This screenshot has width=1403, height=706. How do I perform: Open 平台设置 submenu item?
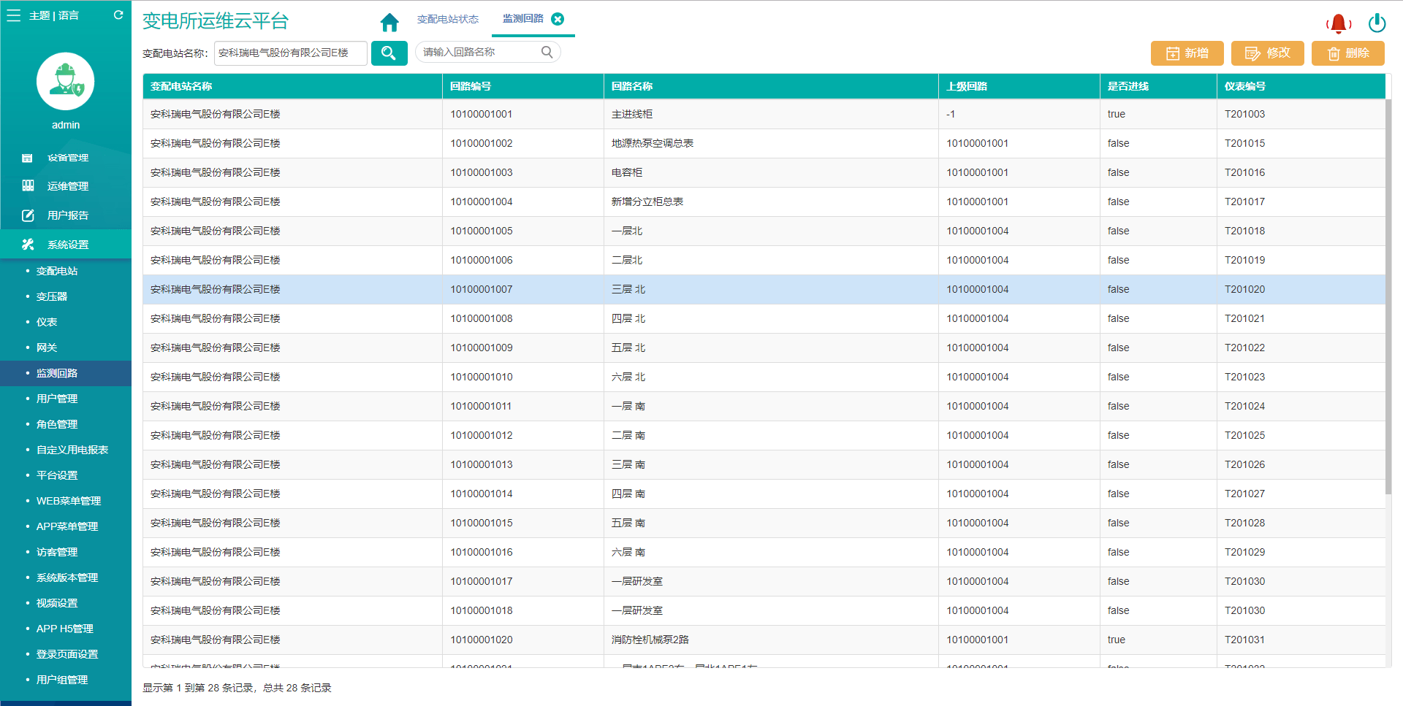pos(57,475)
